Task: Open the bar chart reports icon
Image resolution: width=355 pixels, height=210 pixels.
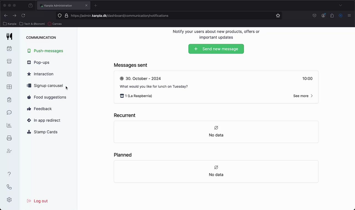Action: (x=9, y=125)
